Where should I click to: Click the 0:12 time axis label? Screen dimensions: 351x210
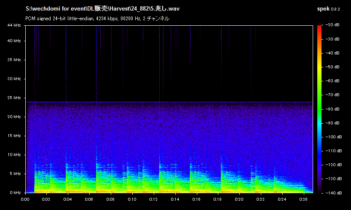[153, 199]
